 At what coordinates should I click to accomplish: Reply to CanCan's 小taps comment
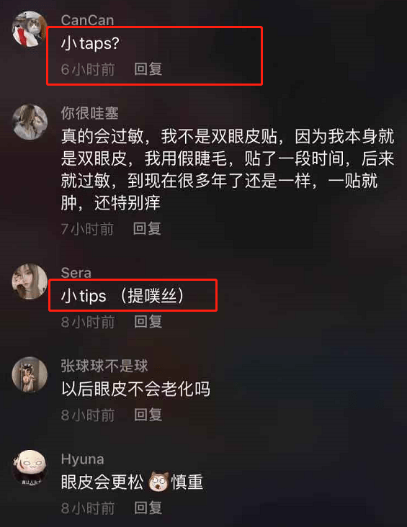pos(148,69)
